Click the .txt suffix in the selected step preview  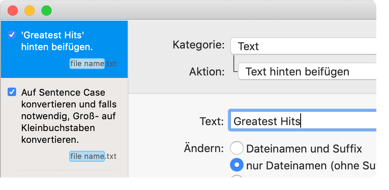pos(111,64)
